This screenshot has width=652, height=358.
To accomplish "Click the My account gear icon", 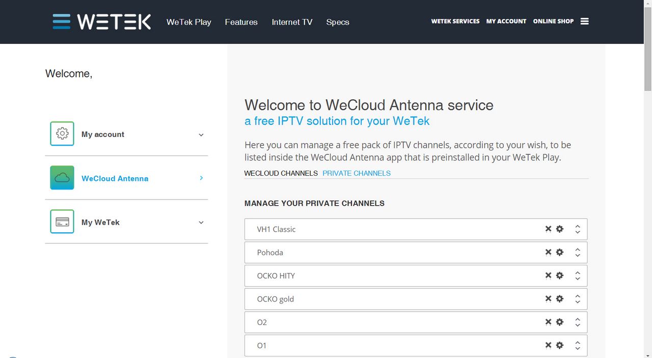I will tap(62, 134).
